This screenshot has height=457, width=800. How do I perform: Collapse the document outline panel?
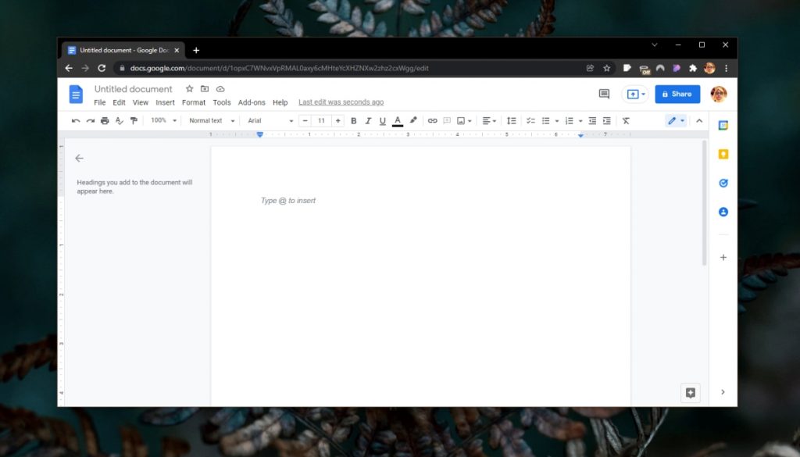79,158
